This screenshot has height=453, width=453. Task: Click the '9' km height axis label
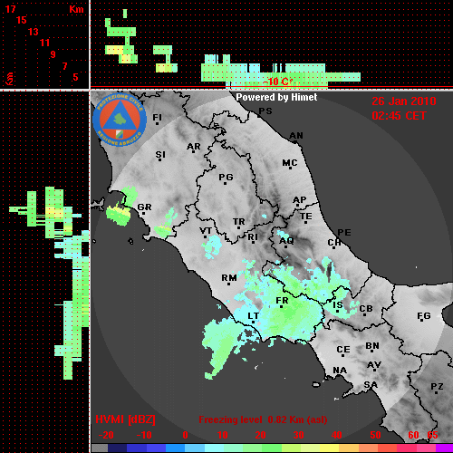[53, 54]
